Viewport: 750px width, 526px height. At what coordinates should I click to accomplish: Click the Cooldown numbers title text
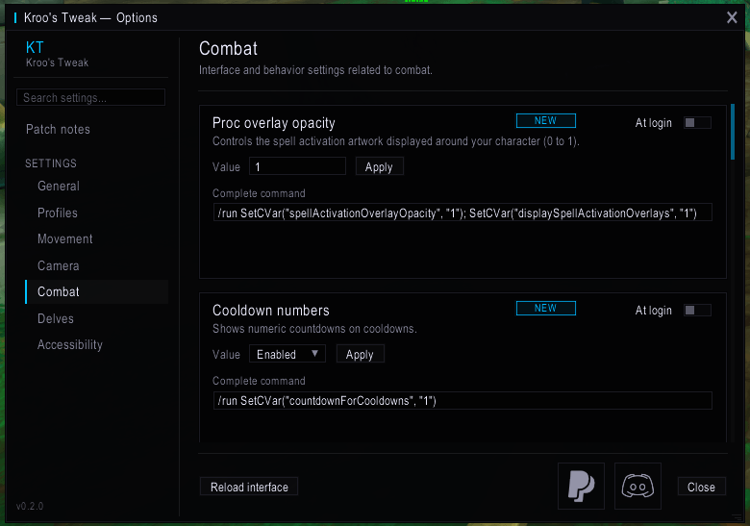click(271, 311)
